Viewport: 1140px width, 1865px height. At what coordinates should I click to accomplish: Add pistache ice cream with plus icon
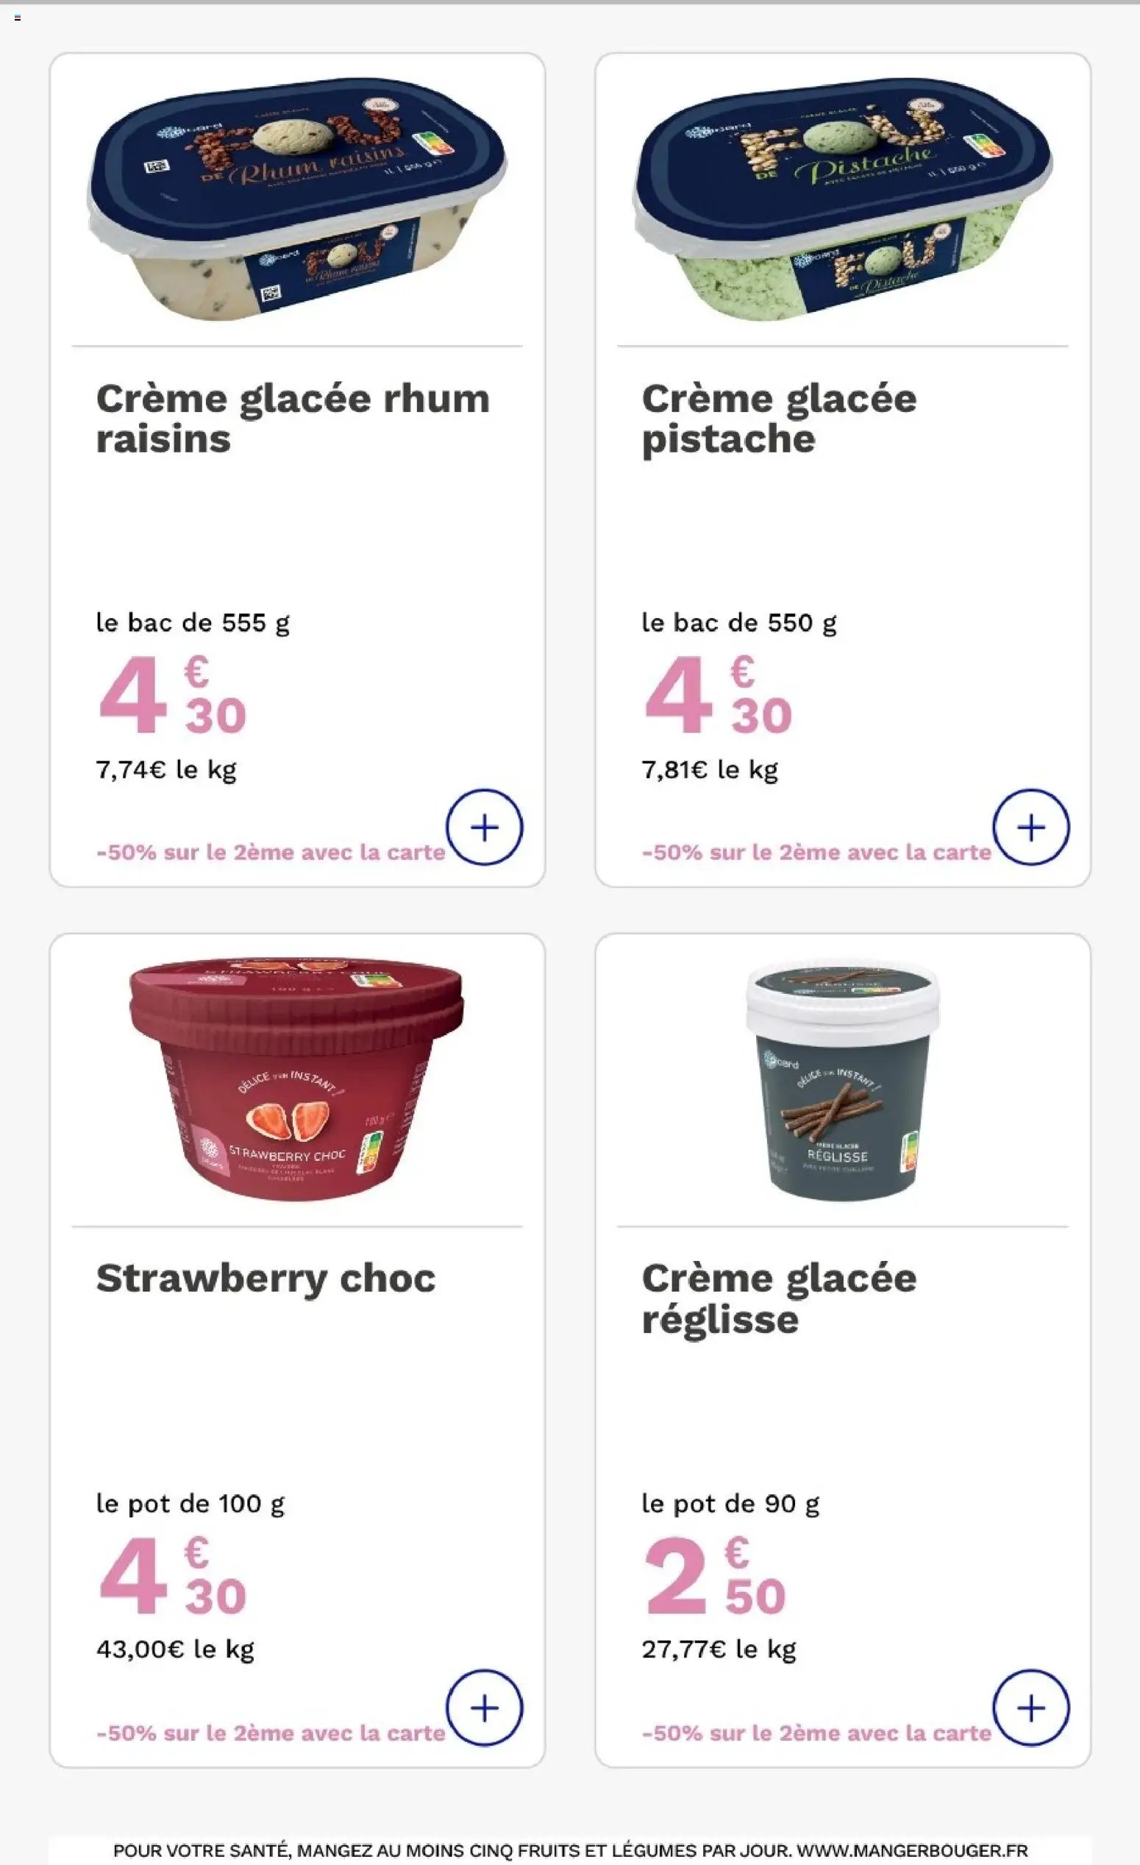tap(1030, 827)
